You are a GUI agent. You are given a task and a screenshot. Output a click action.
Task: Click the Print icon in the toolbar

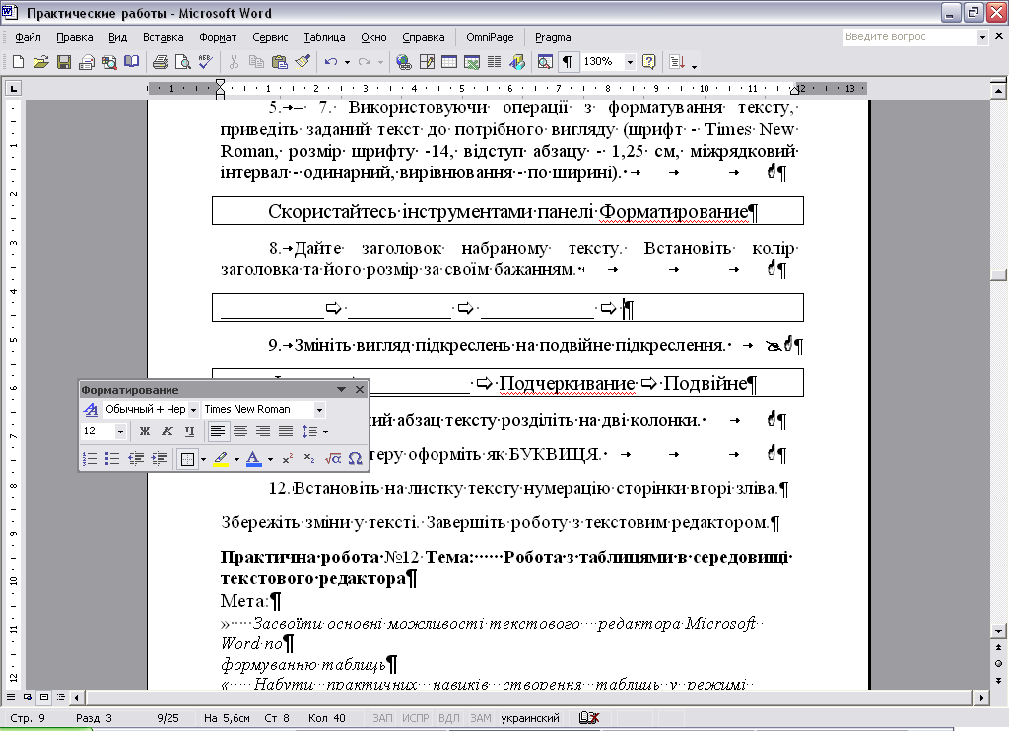(x=160, y=62)
